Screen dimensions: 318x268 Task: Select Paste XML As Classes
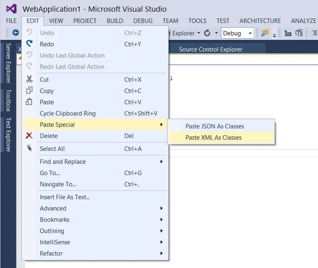[x=213, y=137]
